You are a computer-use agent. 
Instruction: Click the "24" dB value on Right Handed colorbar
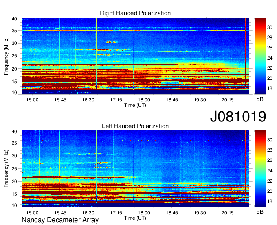[x=270, y=58]
